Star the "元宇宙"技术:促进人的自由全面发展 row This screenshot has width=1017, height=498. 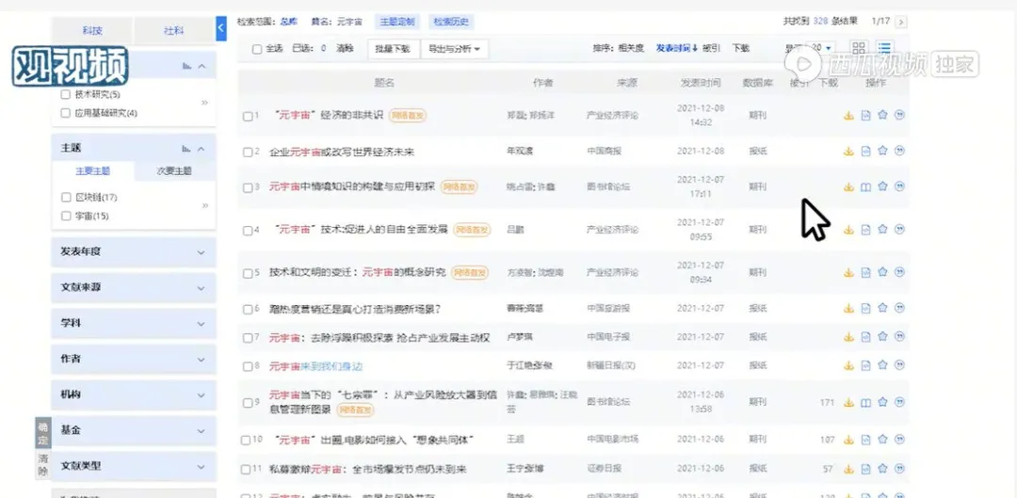tap(882, 229)
